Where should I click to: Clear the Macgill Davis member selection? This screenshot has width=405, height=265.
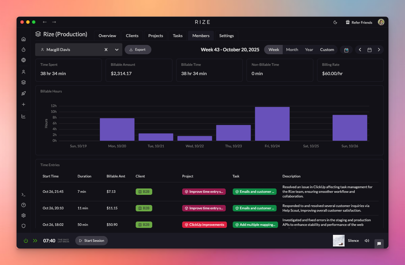[106, 50]
